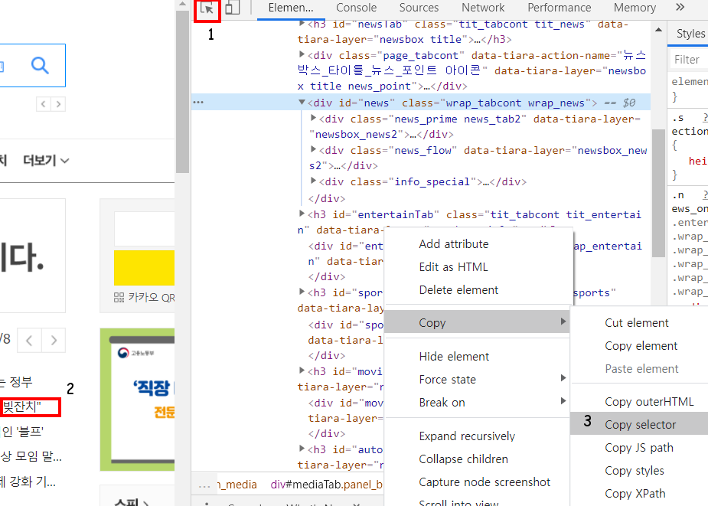
Task: Open the 더보기 dropdown on the page
Action: 46,161
